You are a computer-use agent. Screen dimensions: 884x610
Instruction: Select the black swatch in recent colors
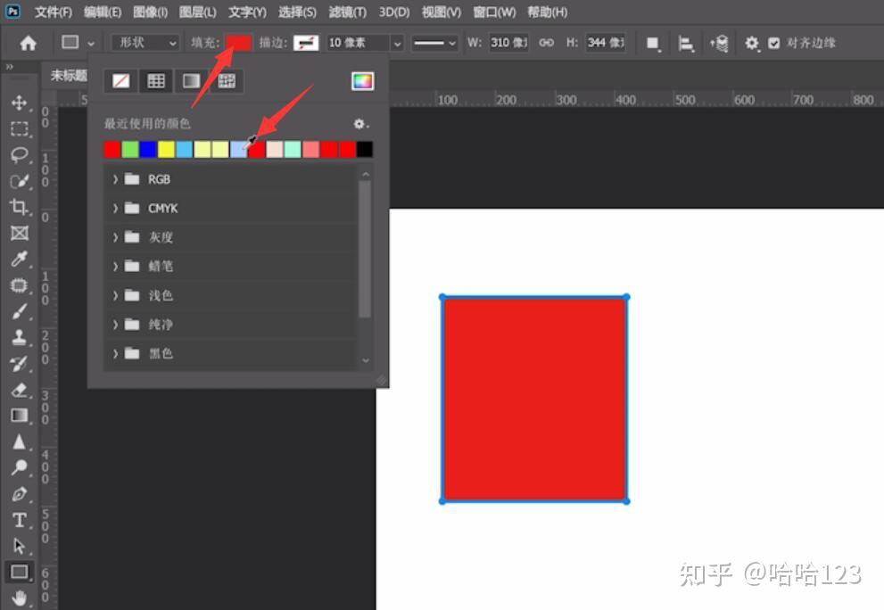tap(364, 148)
